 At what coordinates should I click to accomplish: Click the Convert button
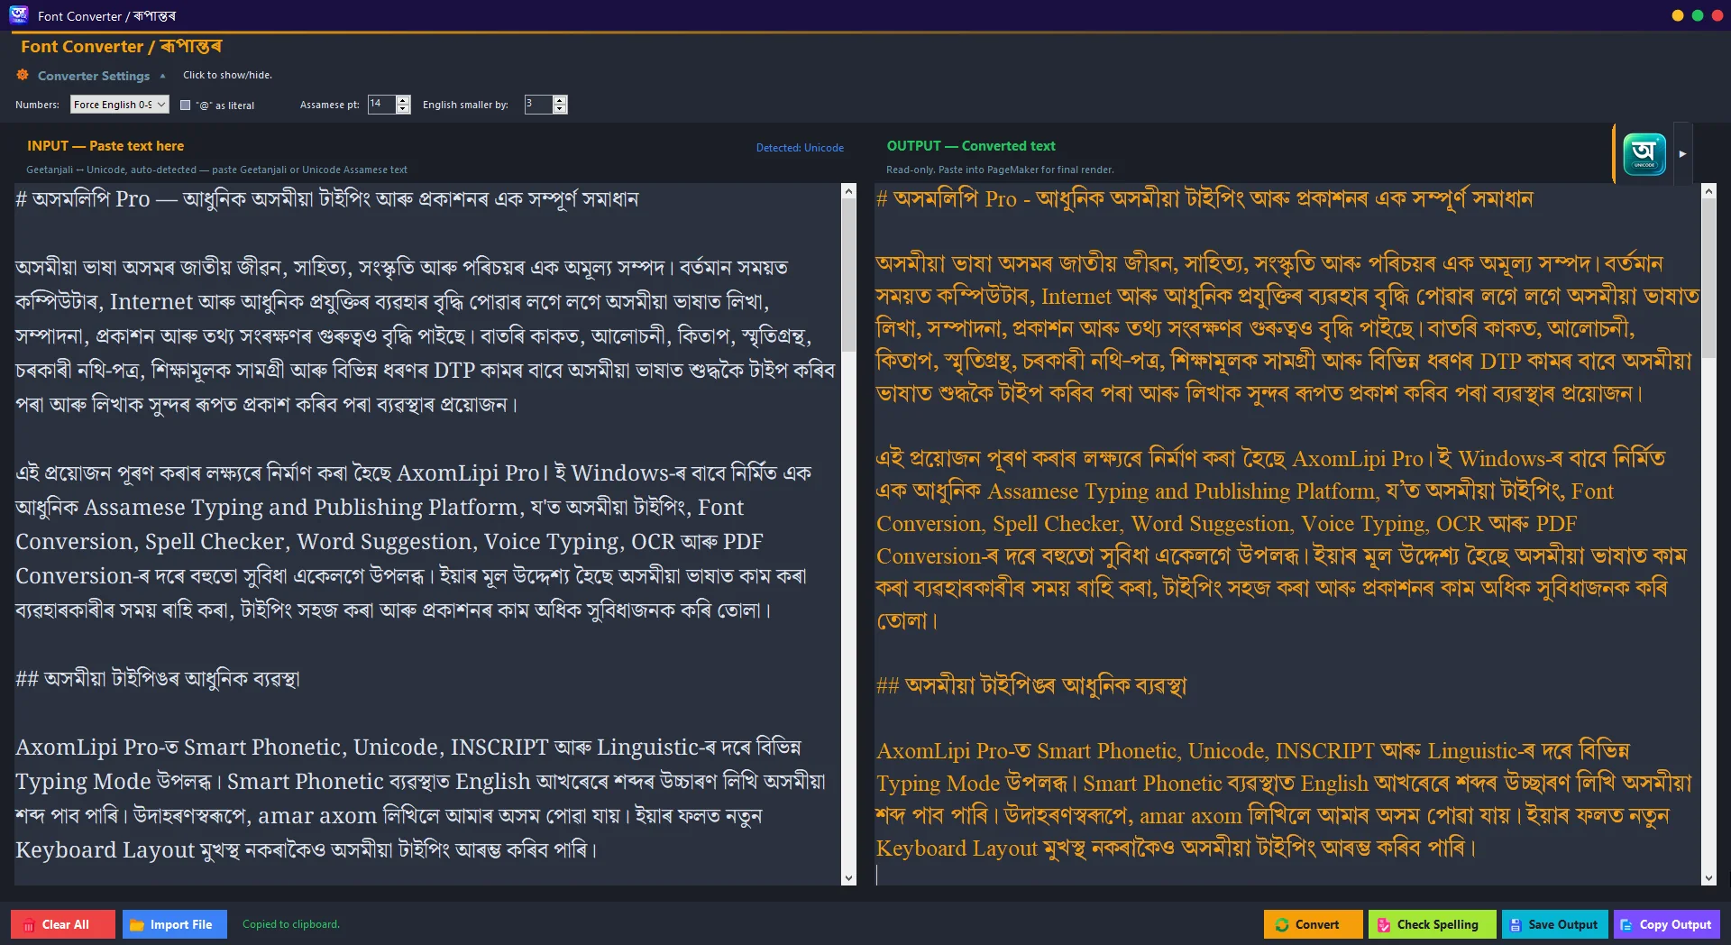coord(1313,924)
